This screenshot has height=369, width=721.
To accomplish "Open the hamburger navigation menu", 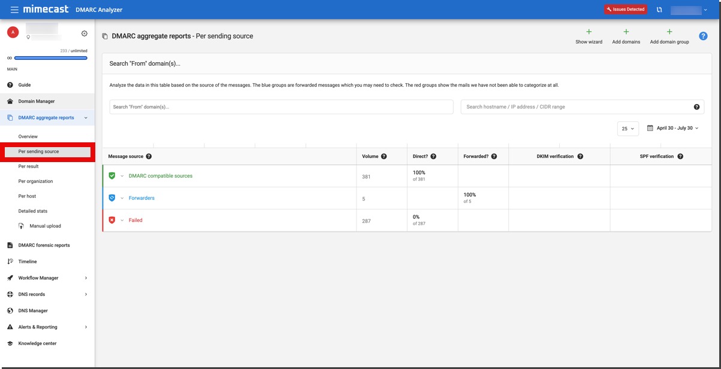I will [14, 10].
